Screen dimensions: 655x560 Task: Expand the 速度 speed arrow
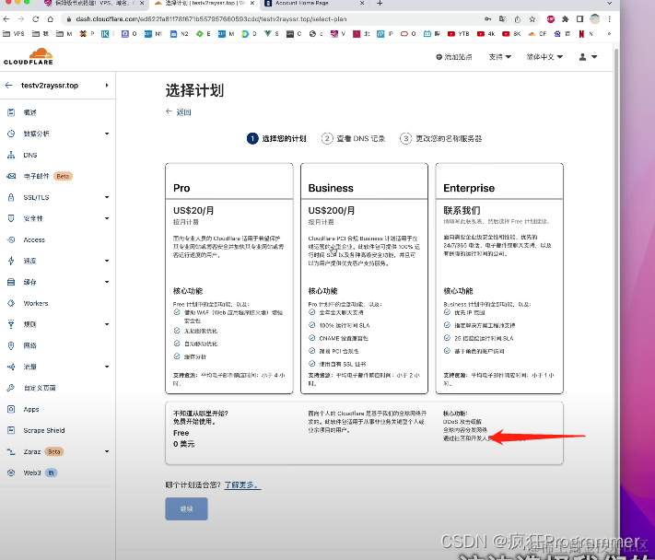[107, 261]
